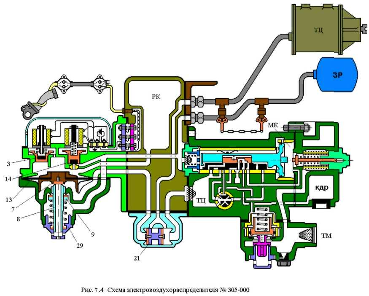The width and height of the screenshot is (369, 296).
Task: Click the ТЦ label beside the mesh filter
Action: (201, 200)
